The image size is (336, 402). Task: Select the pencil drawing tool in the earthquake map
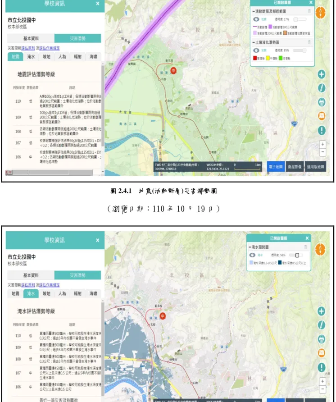pos(322,88)
